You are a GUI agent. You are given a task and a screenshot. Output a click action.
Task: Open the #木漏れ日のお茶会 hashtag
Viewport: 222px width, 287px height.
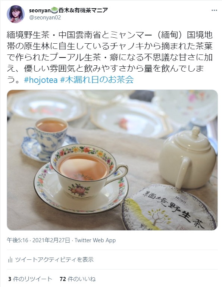97,80
